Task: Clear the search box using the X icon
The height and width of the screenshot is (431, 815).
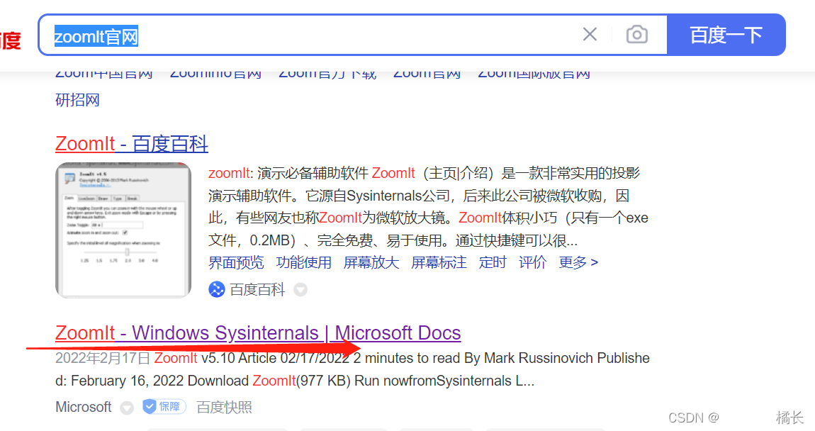Action: 590,33
